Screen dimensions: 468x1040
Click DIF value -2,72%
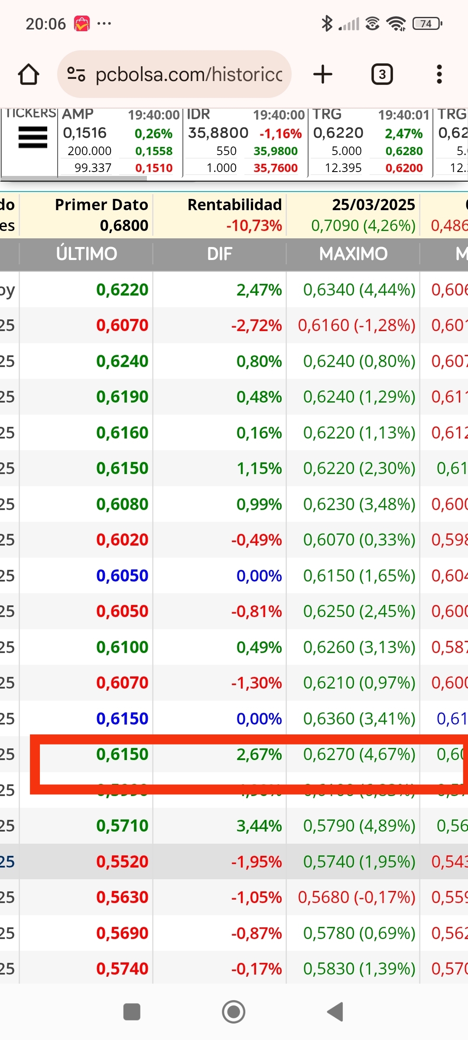point(257,325)
